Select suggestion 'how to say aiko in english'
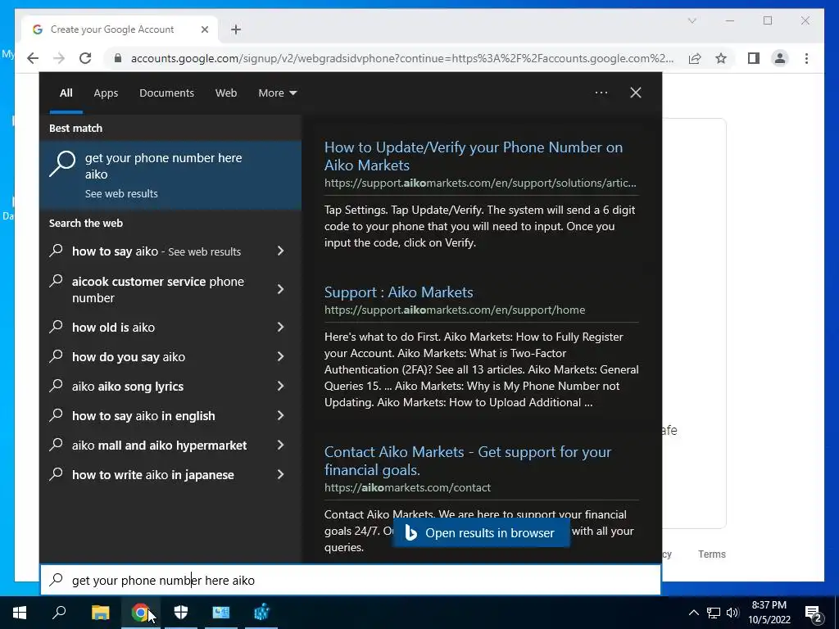This screenshot has width=839, height=629. 143,415
